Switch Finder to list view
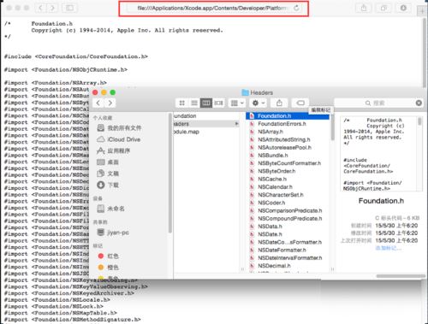The width and height of the screenshot is (428, 324). (194, 103)
